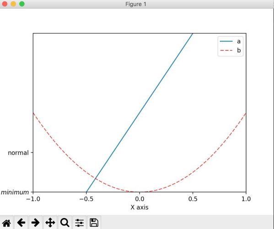This screenshot has height=229, width=274.
Task: Reset view with the Home icon
Action: tap(6, 223)
